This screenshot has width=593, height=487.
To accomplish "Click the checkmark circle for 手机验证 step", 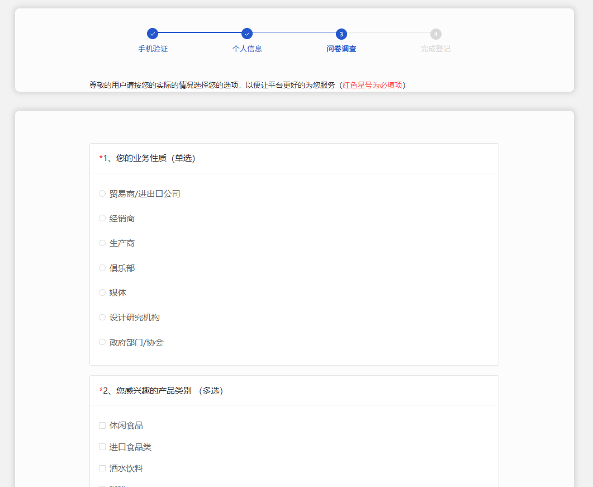I will (x=153, y=34).
